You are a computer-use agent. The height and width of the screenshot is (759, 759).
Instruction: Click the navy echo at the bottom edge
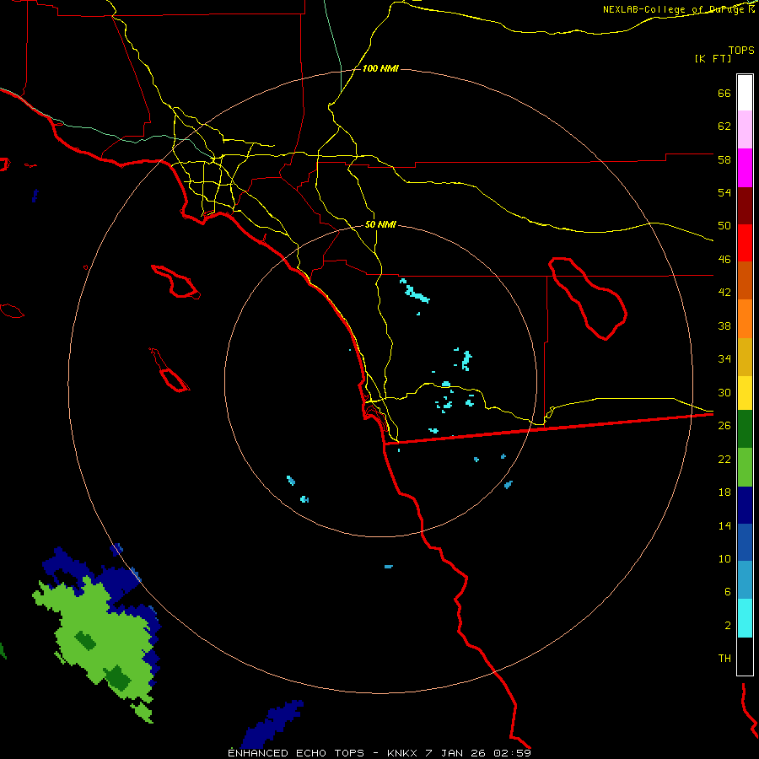(272, 724)
